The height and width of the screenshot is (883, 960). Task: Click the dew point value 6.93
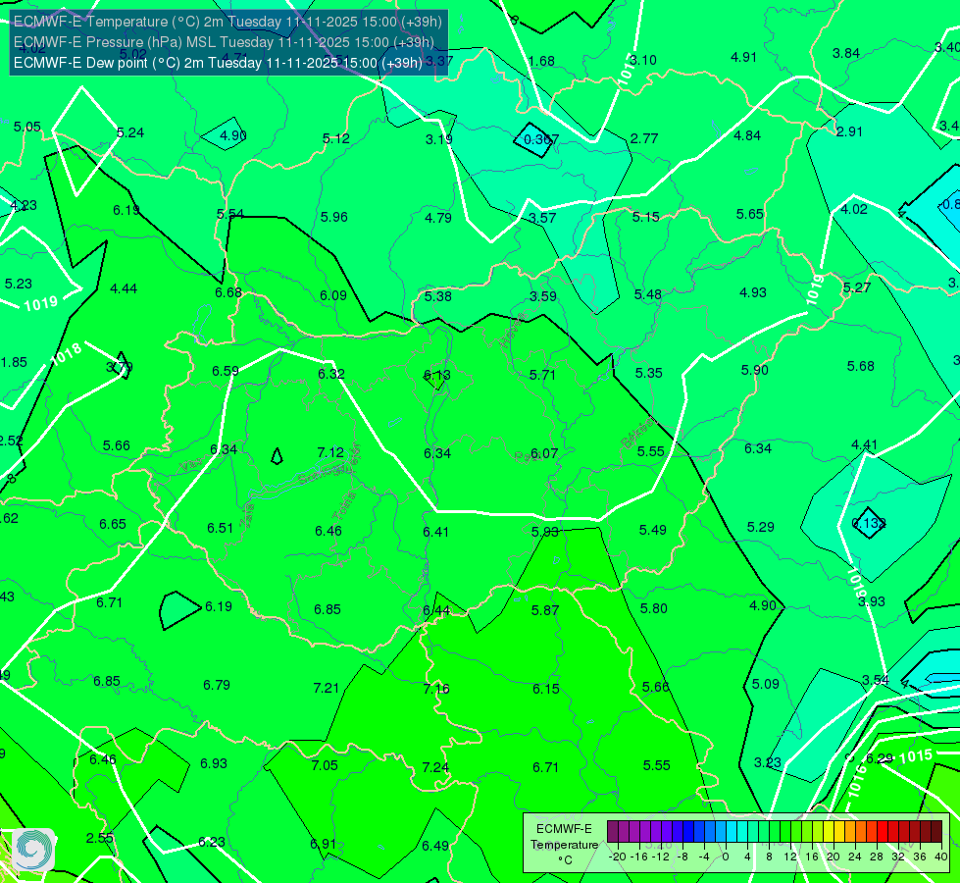coord(214,763)
